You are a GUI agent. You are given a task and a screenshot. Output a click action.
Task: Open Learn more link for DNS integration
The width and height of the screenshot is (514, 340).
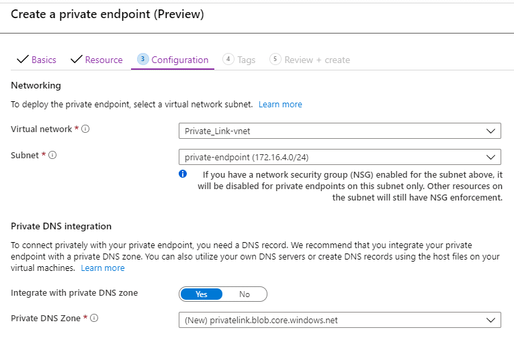click(x=103, y=268)
